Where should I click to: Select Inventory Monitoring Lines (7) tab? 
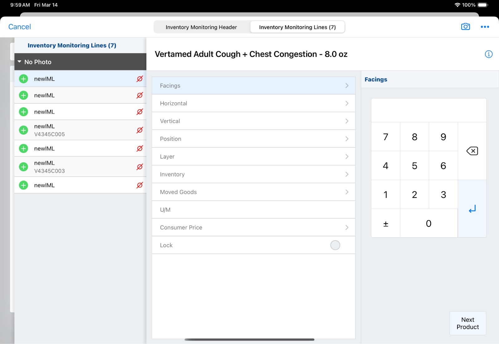click(297, 27)
